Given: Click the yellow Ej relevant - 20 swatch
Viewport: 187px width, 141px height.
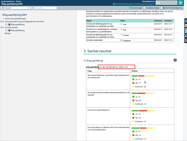Looking at the screenshot, I should point(133,87).
